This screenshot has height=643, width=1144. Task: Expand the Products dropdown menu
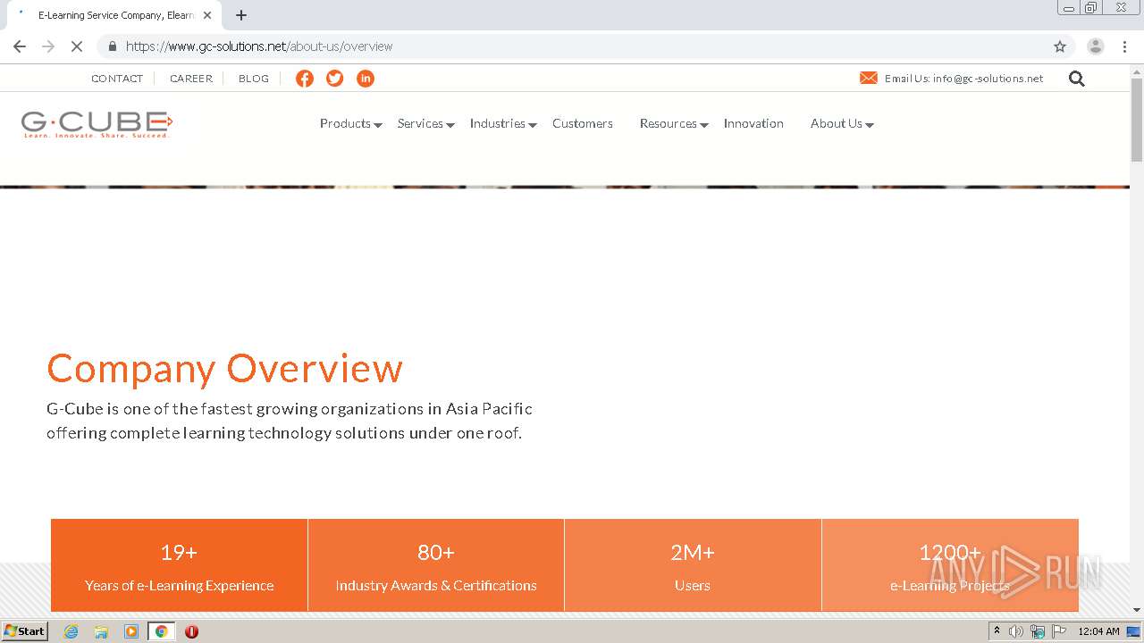pos(351,124)
